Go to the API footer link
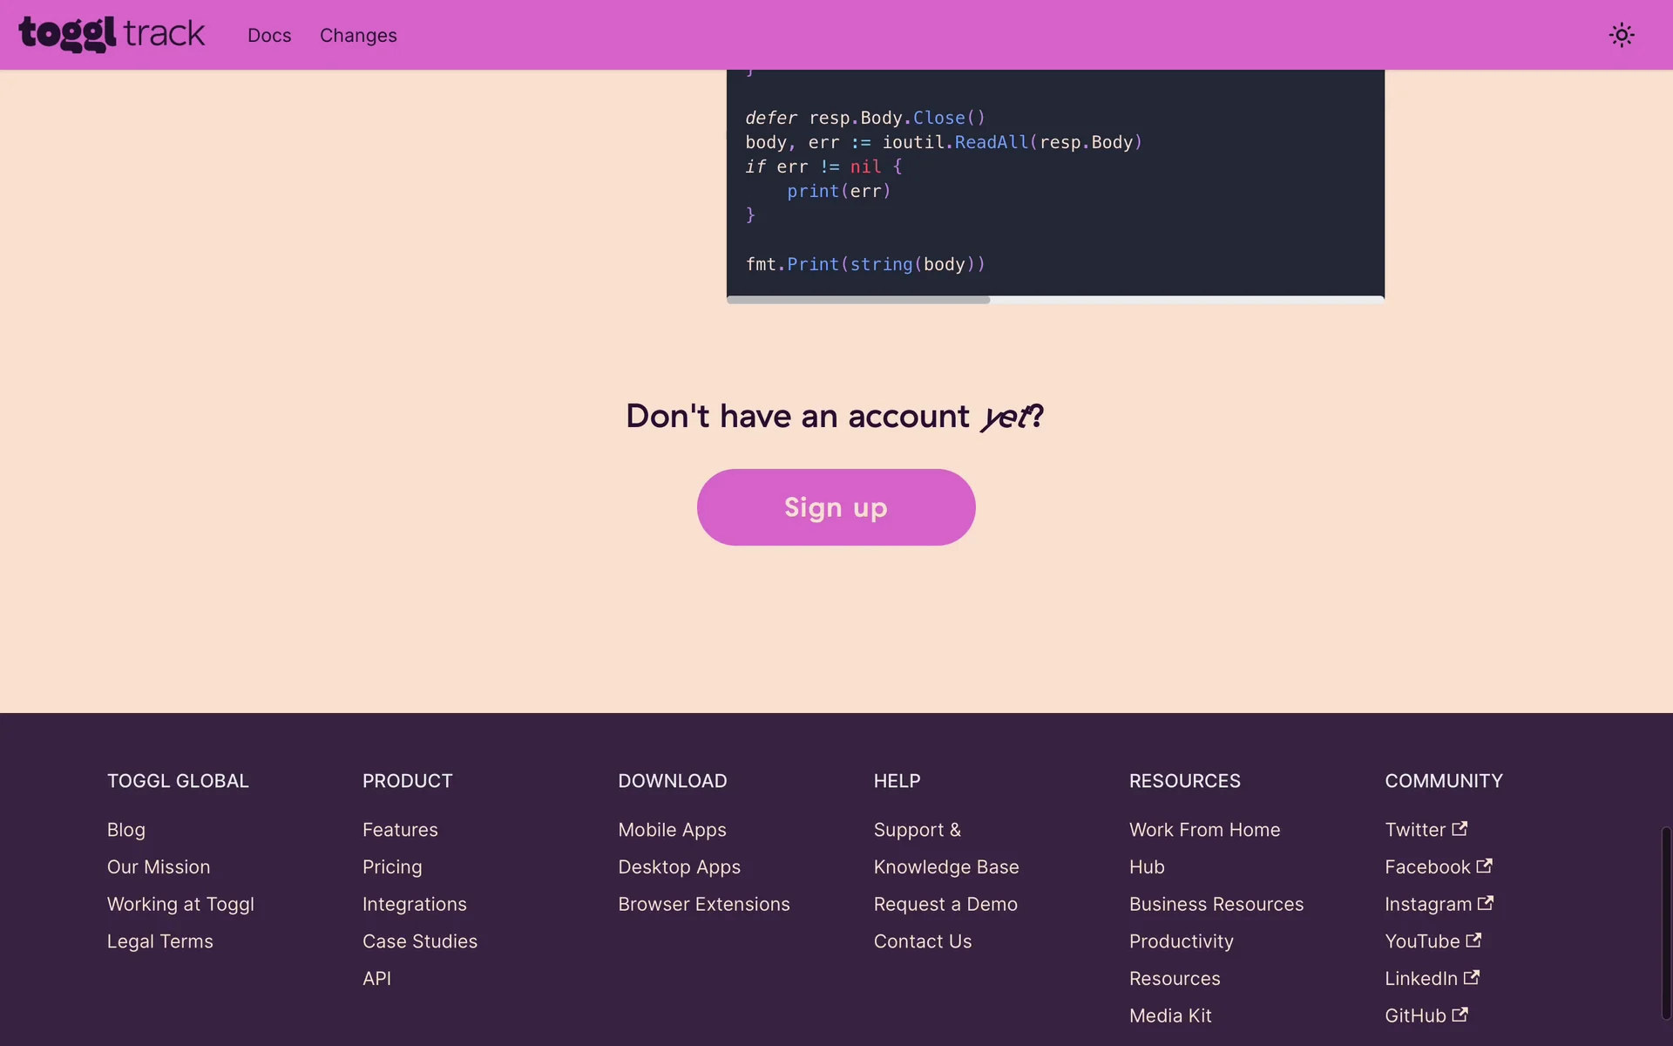Image resolution: width=1673 pixels, height=1046 pixels. click(376, 979)
